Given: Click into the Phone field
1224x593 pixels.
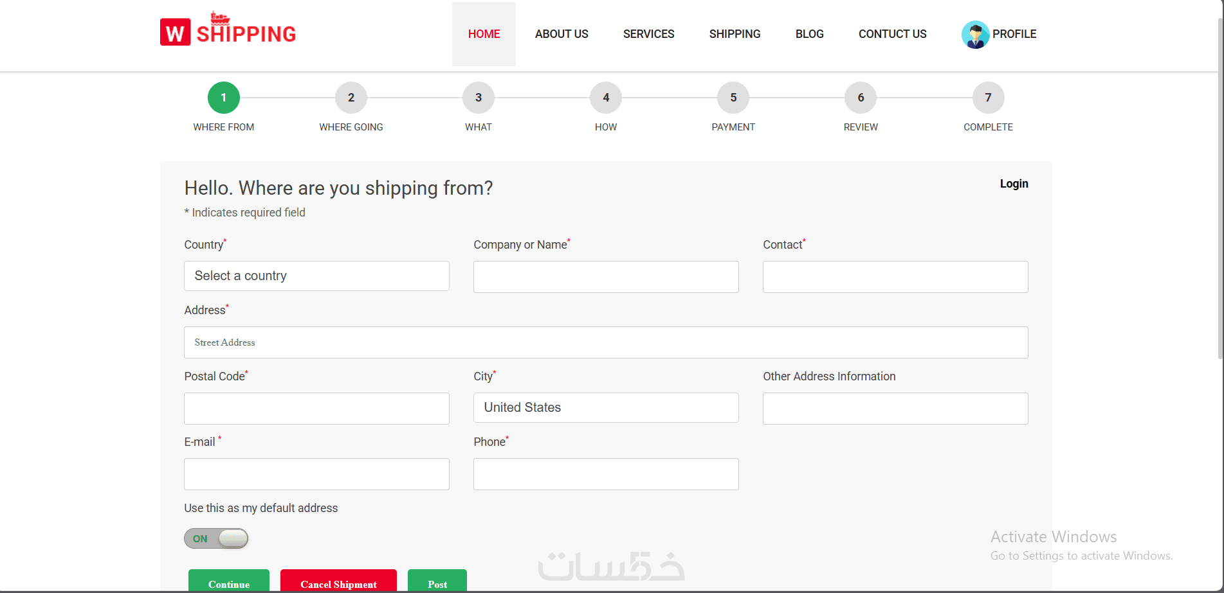Looking at the screenshot, I should tap(606, 474).
